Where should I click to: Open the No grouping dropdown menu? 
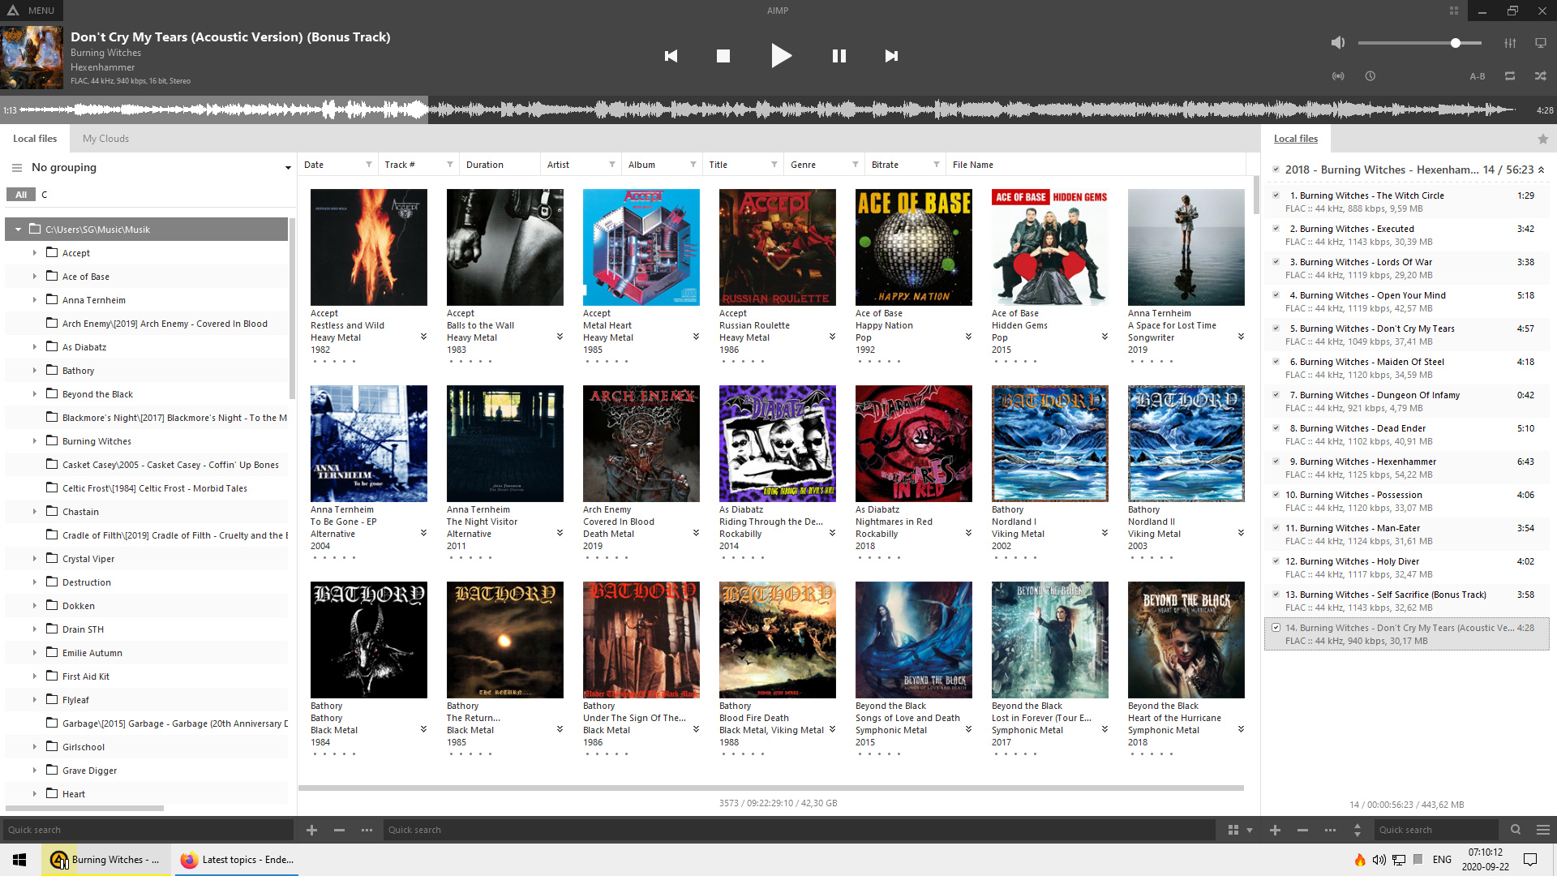click(x=288, y=168)
